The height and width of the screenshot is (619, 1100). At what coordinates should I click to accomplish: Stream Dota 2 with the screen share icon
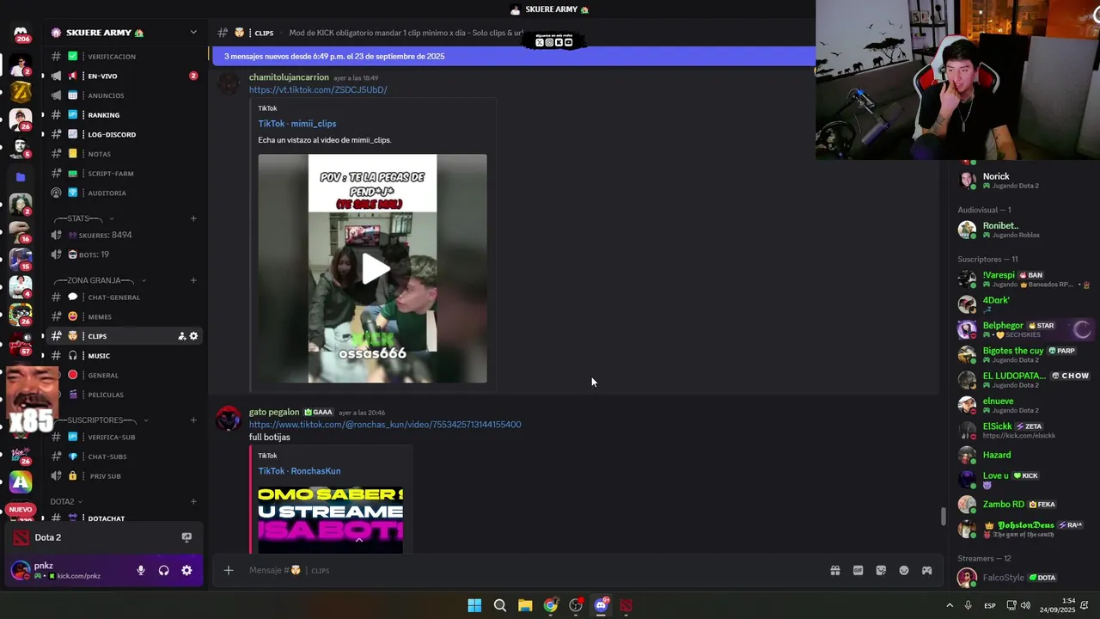[x=186, y=537]
